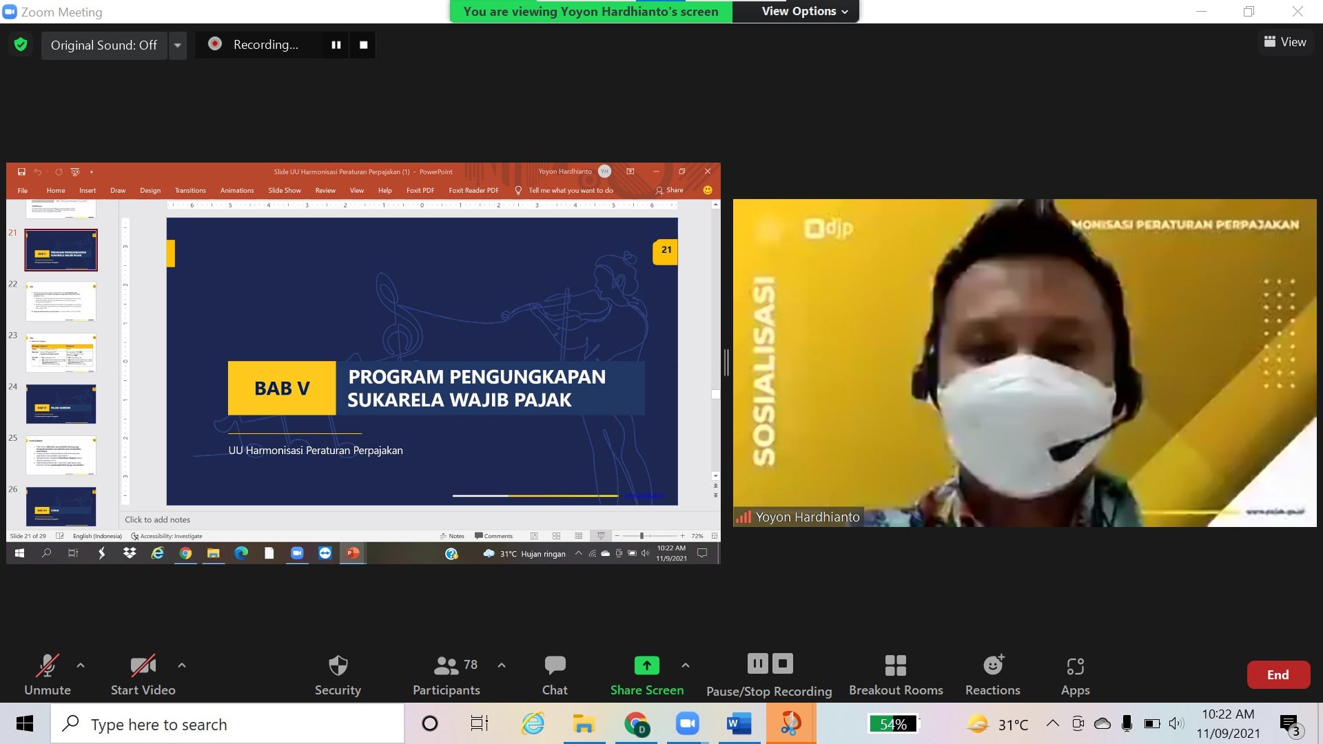This screenshot has width=1323, height=744.
Task: Click the green Share Screen icon
Action: click(646, 665)
